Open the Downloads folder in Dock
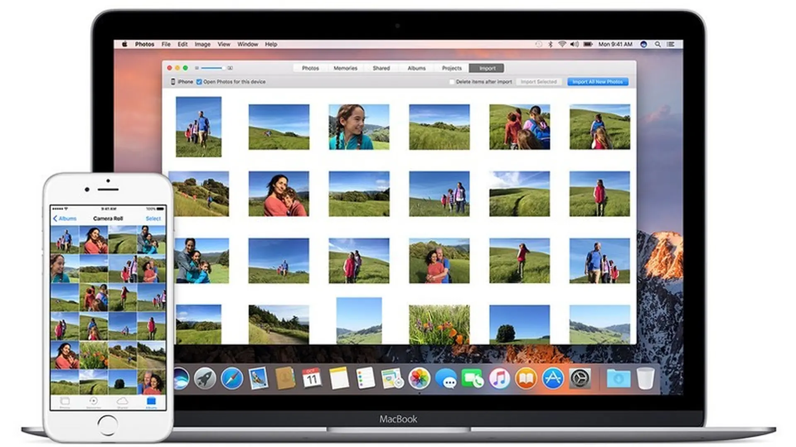This screenshot has height=447, width=796. pos(618,378)
